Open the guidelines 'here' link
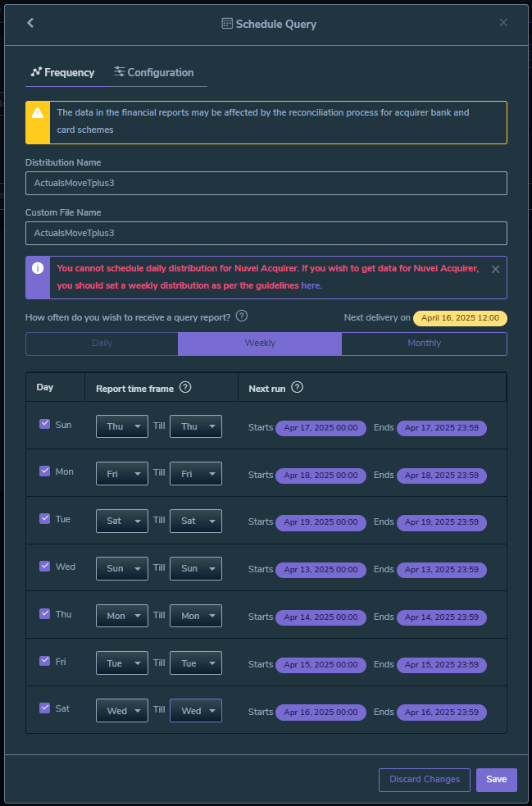This screenshot has width=532, height=806. click(x=310, y=285)
